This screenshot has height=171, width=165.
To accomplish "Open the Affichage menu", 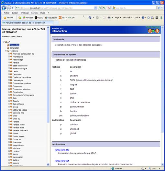I will pos(25,13).
